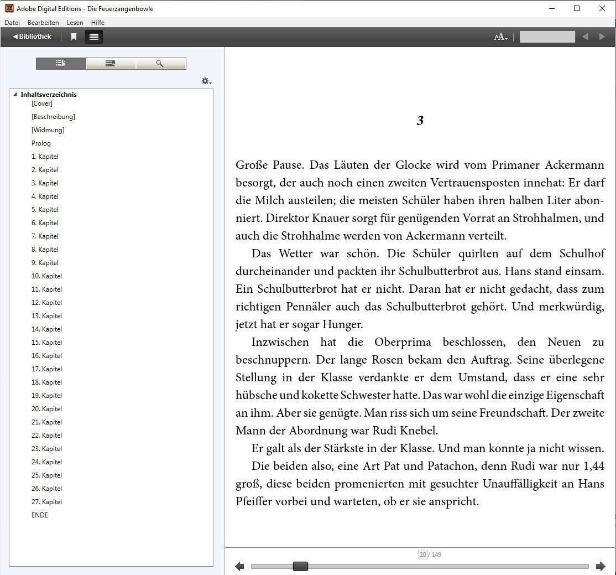Click the page slider handle

tap(301, 566)
